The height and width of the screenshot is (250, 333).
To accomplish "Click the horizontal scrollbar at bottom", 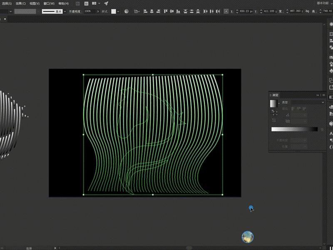I will click(189, 248).
